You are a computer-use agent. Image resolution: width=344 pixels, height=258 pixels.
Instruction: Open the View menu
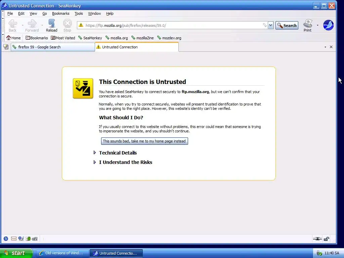point(33,13)
